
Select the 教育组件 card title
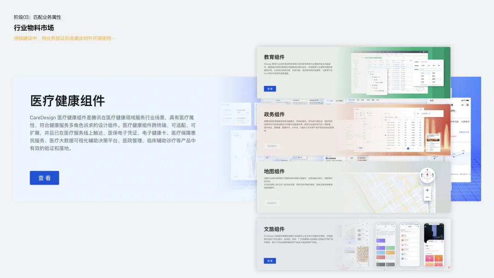pyautogui.click(x=274, y=57)
